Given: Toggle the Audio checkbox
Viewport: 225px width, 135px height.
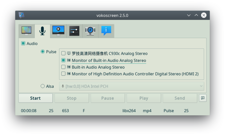Looking at the screenshot, I should click(x=23, y=43).
